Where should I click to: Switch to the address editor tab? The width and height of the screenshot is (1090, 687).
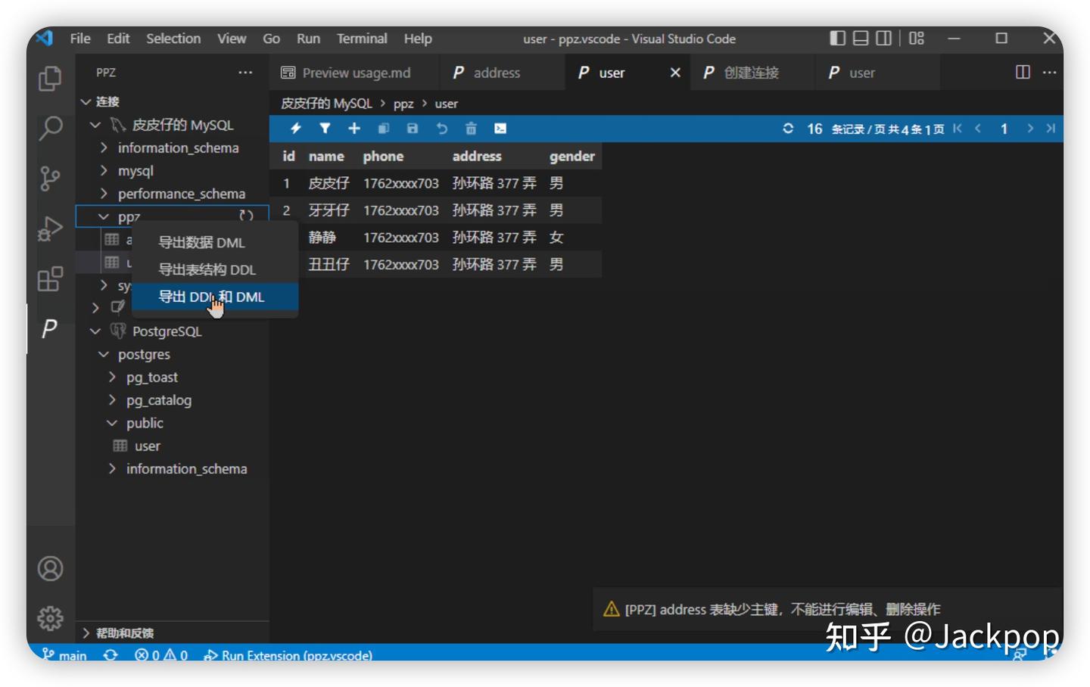497,72
